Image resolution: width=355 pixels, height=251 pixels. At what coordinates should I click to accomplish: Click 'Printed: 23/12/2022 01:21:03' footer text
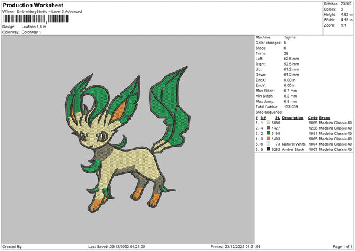pos(235,246)
